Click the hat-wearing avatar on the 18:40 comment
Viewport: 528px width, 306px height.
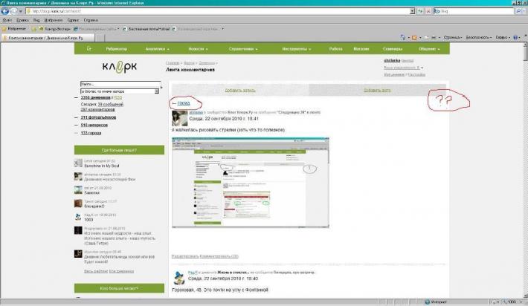point(178,278)
